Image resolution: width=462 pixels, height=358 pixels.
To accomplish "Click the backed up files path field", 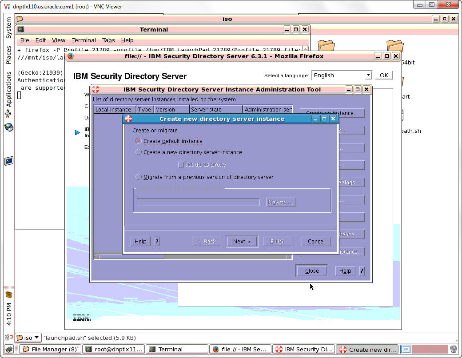I will click(198, 202).
